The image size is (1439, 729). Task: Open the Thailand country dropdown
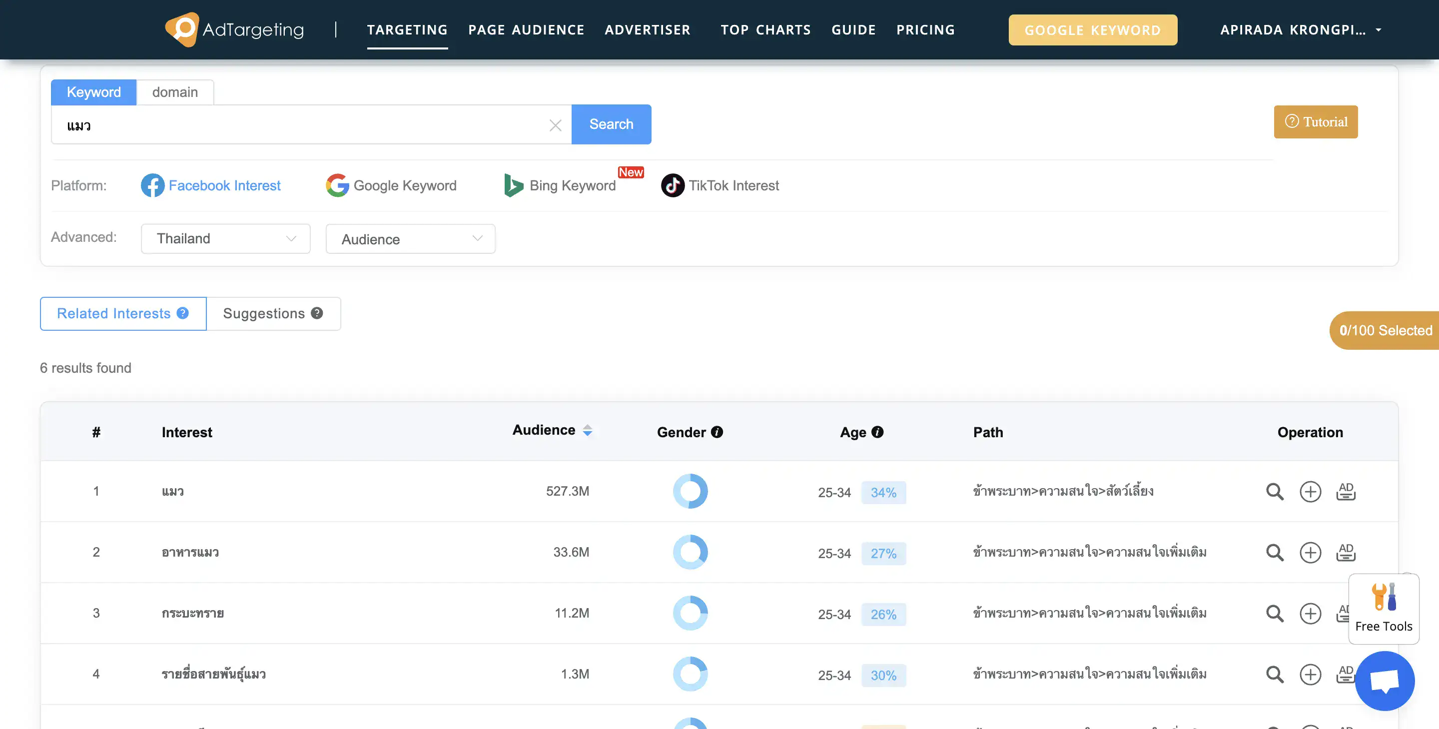[225, 238]
